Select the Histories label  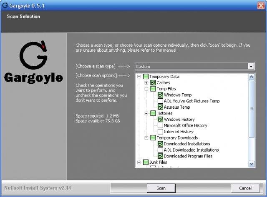point(164,113)
